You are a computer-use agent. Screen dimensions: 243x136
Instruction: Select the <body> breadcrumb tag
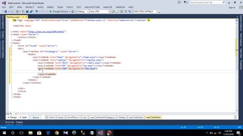point(61,117)
